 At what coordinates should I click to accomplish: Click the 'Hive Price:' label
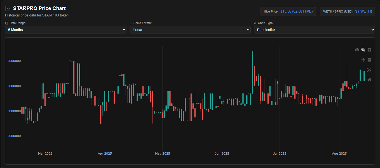pos(271,11)
